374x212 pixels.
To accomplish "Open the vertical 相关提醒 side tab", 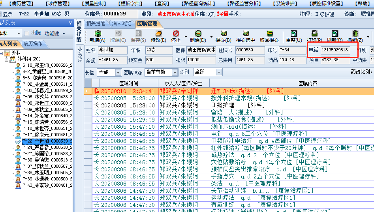I will (x=79, y=32).
